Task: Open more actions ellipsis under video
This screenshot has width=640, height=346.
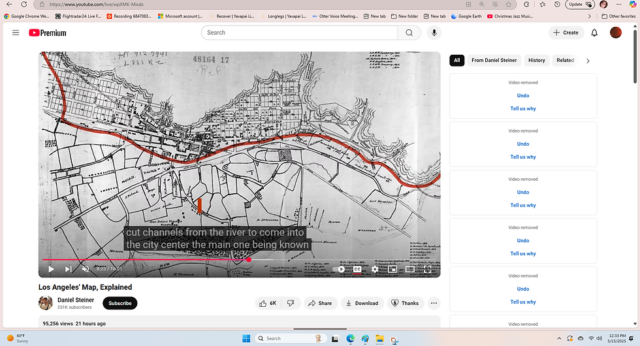Action: coord(434,303)
